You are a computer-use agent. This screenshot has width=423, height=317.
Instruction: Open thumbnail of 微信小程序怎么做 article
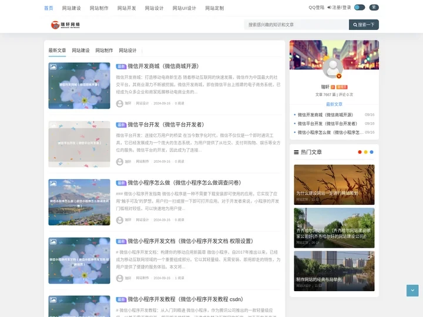[x=79, y=202]
